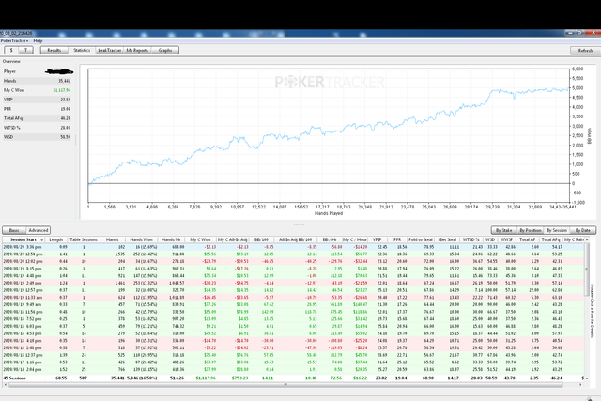Select session row 2020/08/19 4:48 pm
The width and height of the screenshot is (601, 401).
[x=294, y=276]
